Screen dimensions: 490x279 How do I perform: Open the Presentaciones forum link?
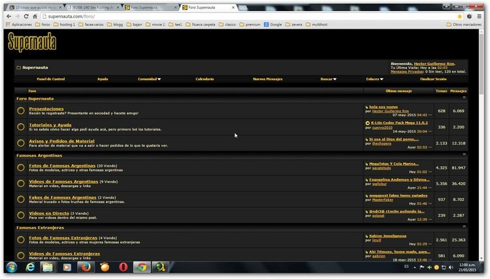pyautogui.click(x=46, y=109)
